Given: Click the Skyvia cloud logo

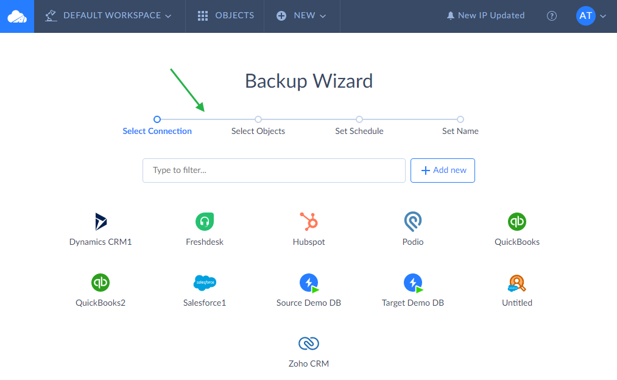Looking at the screenshot, I should pyautogui.click(x=17, y=16).
